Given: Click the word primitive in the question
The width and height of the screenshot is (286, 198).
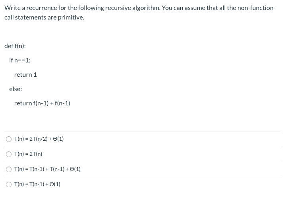Looking at the screenshot, I should point(71,17).
